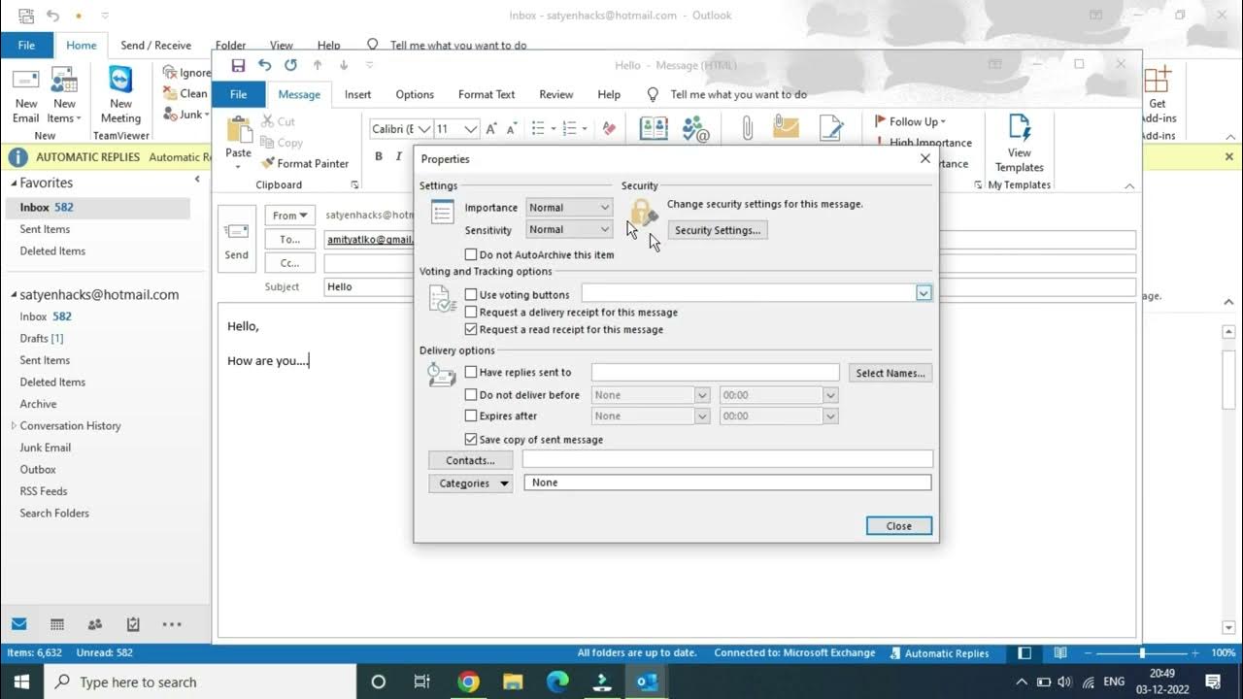Switch to Calendar view in navigation bar

coord(57,624)
